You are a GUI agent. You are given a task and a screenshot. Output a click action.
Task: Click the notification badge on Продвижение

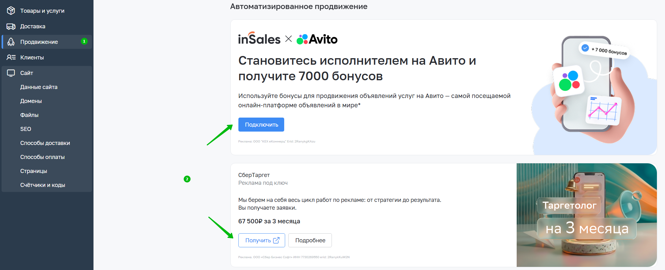pos(84,41)
